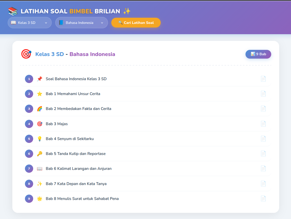Open Bab 1 Memahami Unsur Cerita
Image resolution: width=291 pixels, height=219 pixels.
coord(146,94)
